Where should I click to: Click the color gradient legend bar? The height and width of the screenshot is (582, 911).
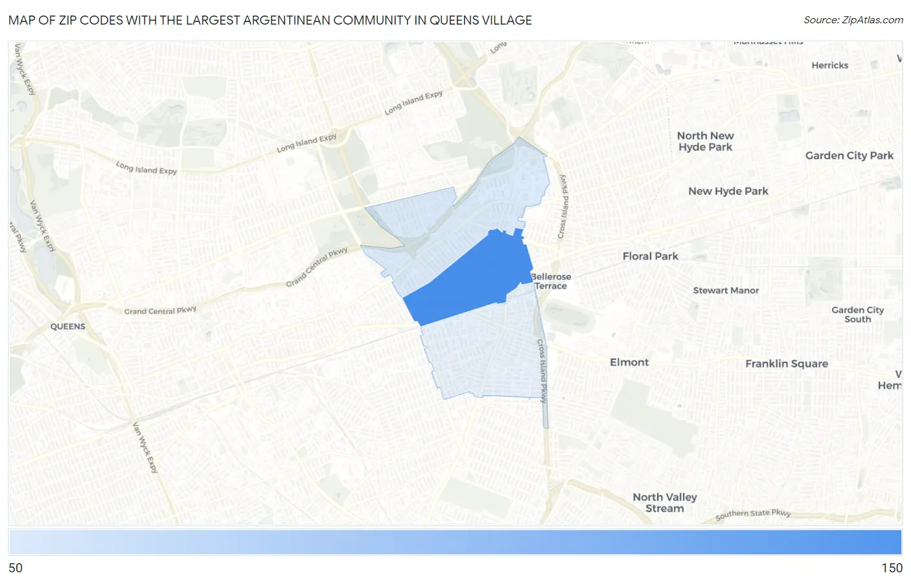455,542
